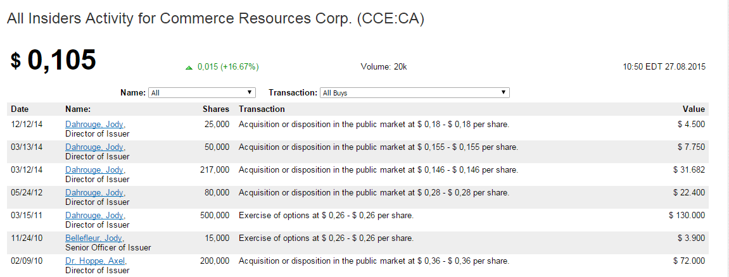The image size is (729, 277).
Task: Click the Transaction column header
Action: (262, 109)
